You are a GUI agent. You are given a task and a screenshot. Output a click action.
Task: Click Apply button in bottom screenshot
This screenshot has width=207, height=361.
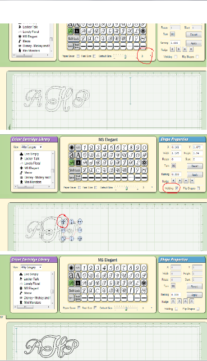(x=194, y=295)
